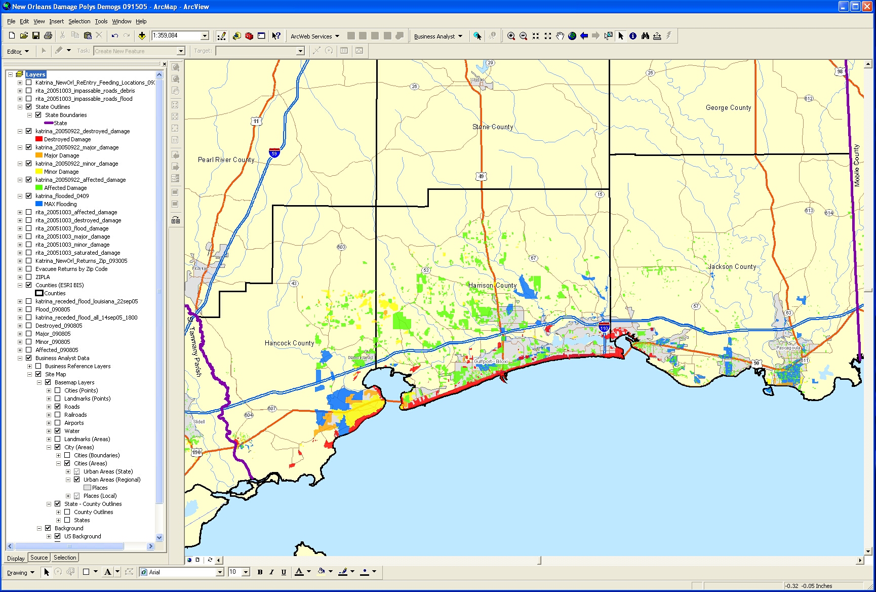The height and width of the screenshot is (592, 876).
Task: Open the Command Line window icon
Action: (x=261, y=36)
